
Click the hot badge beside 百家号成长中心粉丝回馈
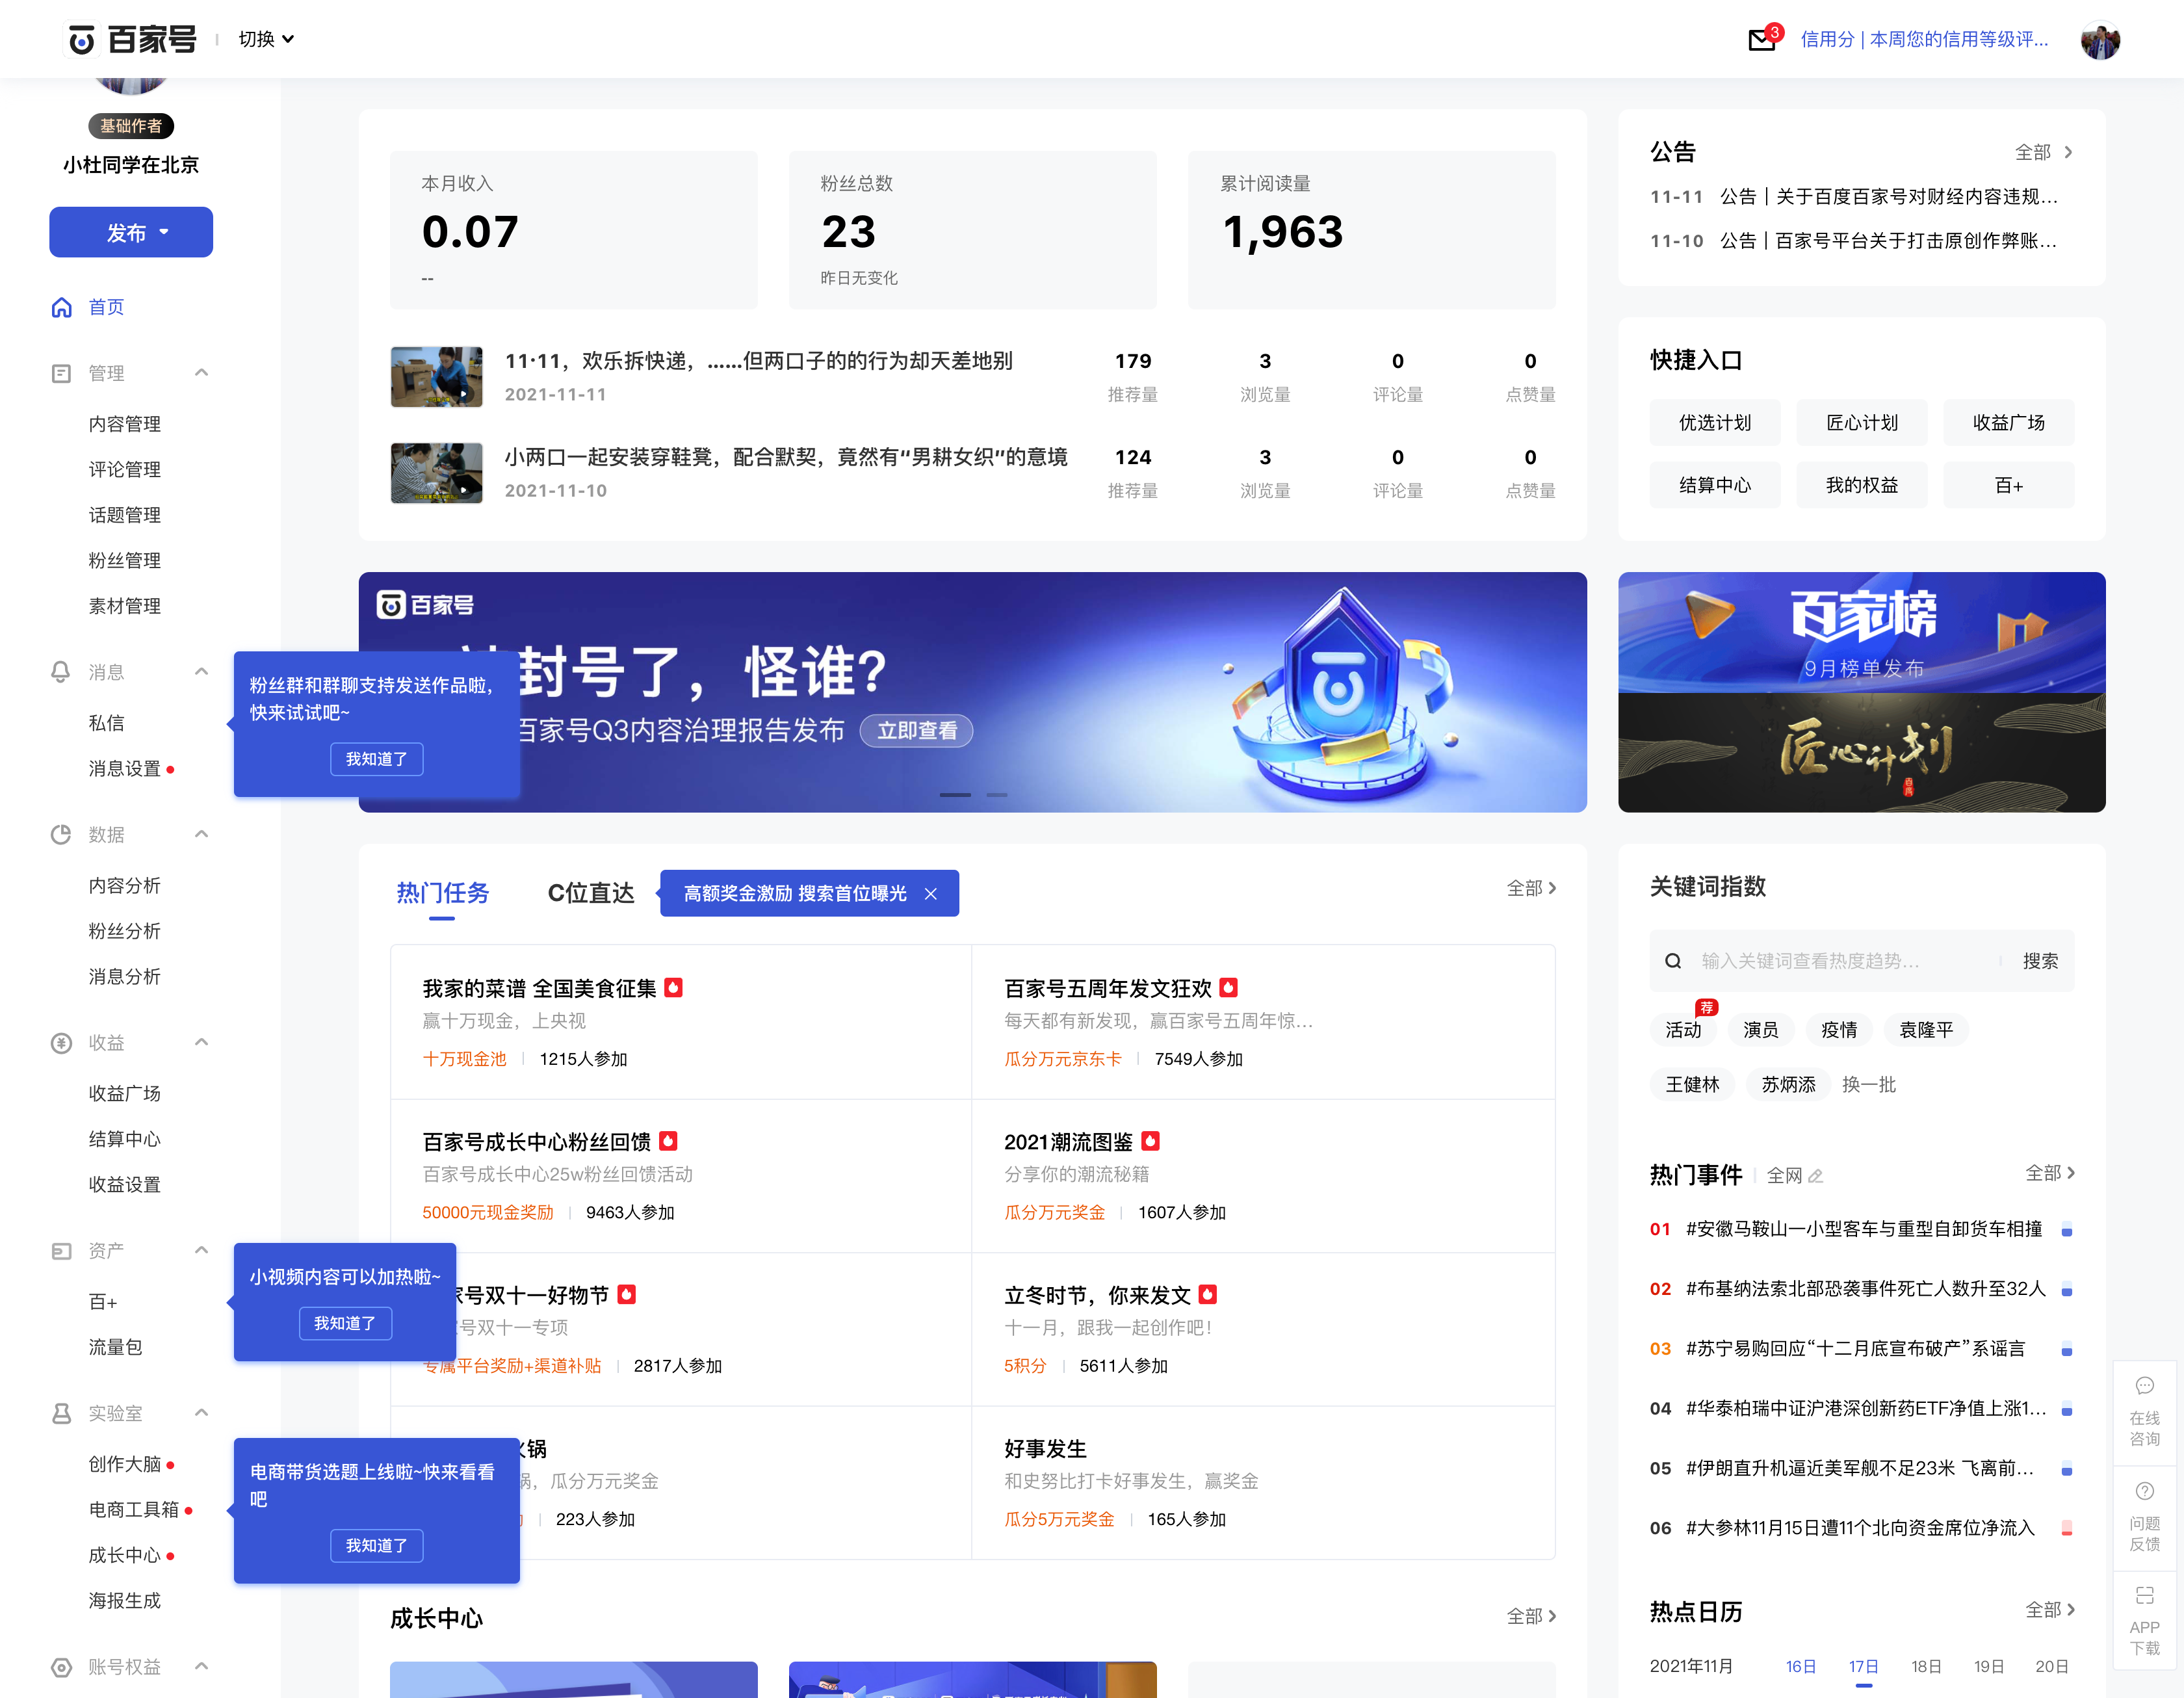coord(669,1141)
